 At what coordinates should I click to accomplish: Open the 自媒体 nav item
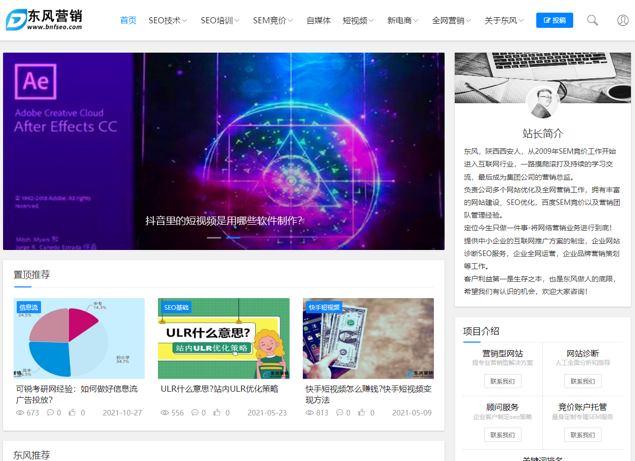click(319, 20)
